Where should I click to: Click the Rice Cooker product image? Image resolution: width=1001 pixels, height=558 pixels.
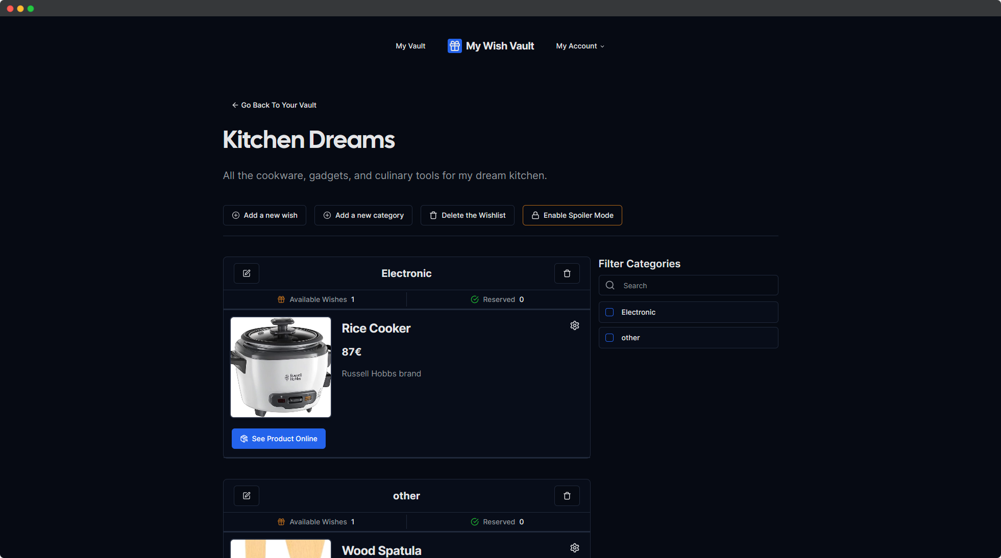point(281,367)
